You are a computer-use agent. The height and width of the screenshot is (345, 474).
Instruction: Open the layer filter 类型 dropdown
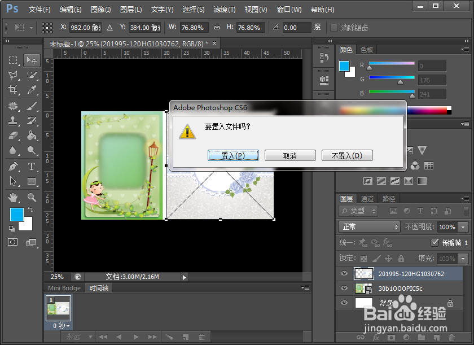[x=358, y=211]
